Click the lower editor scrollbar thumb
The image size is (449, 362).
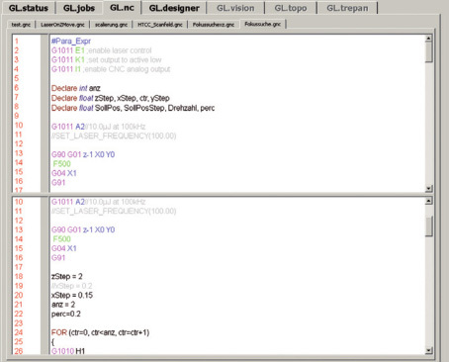pyautogui.click(x=428, y=226)
